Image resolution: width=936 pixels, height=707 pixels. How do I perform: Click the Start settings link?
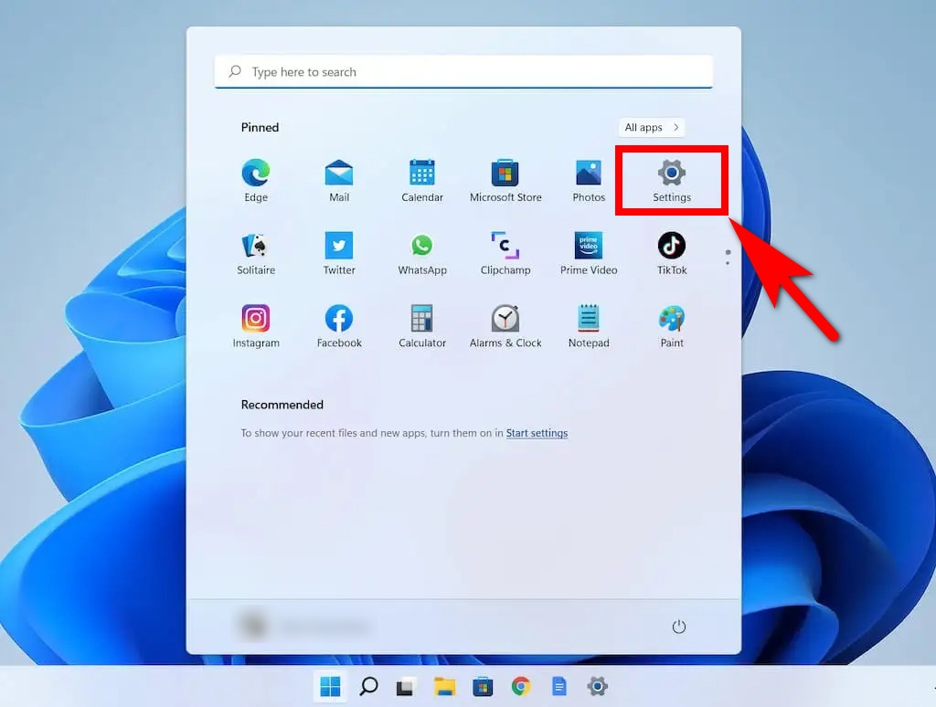point(537,433)
